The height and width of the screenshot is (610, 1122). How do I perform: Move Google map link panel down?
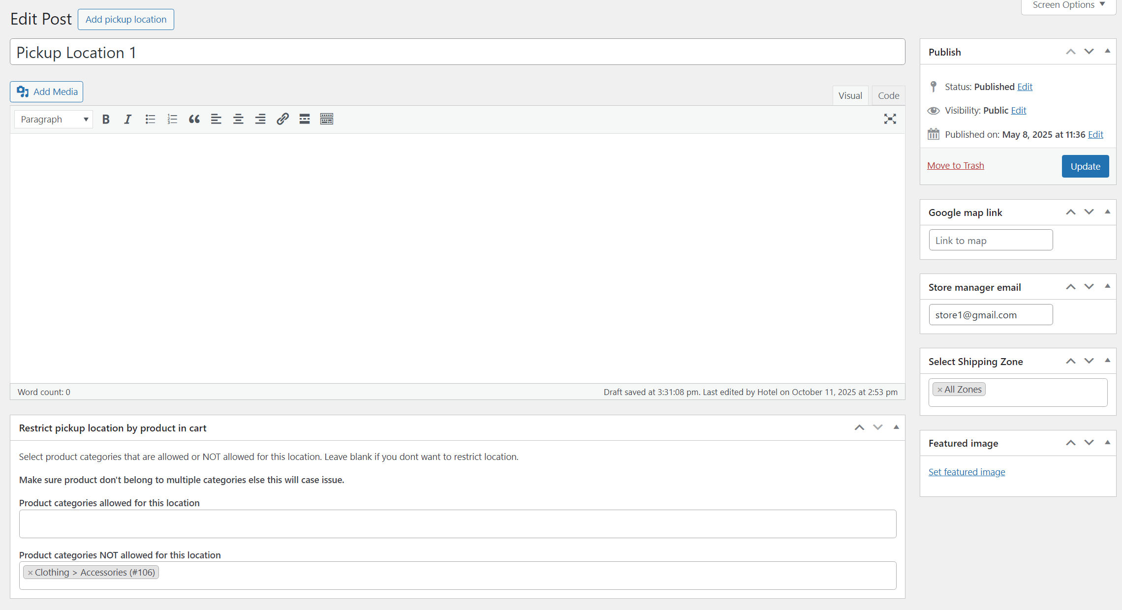tap(1089, 212)
